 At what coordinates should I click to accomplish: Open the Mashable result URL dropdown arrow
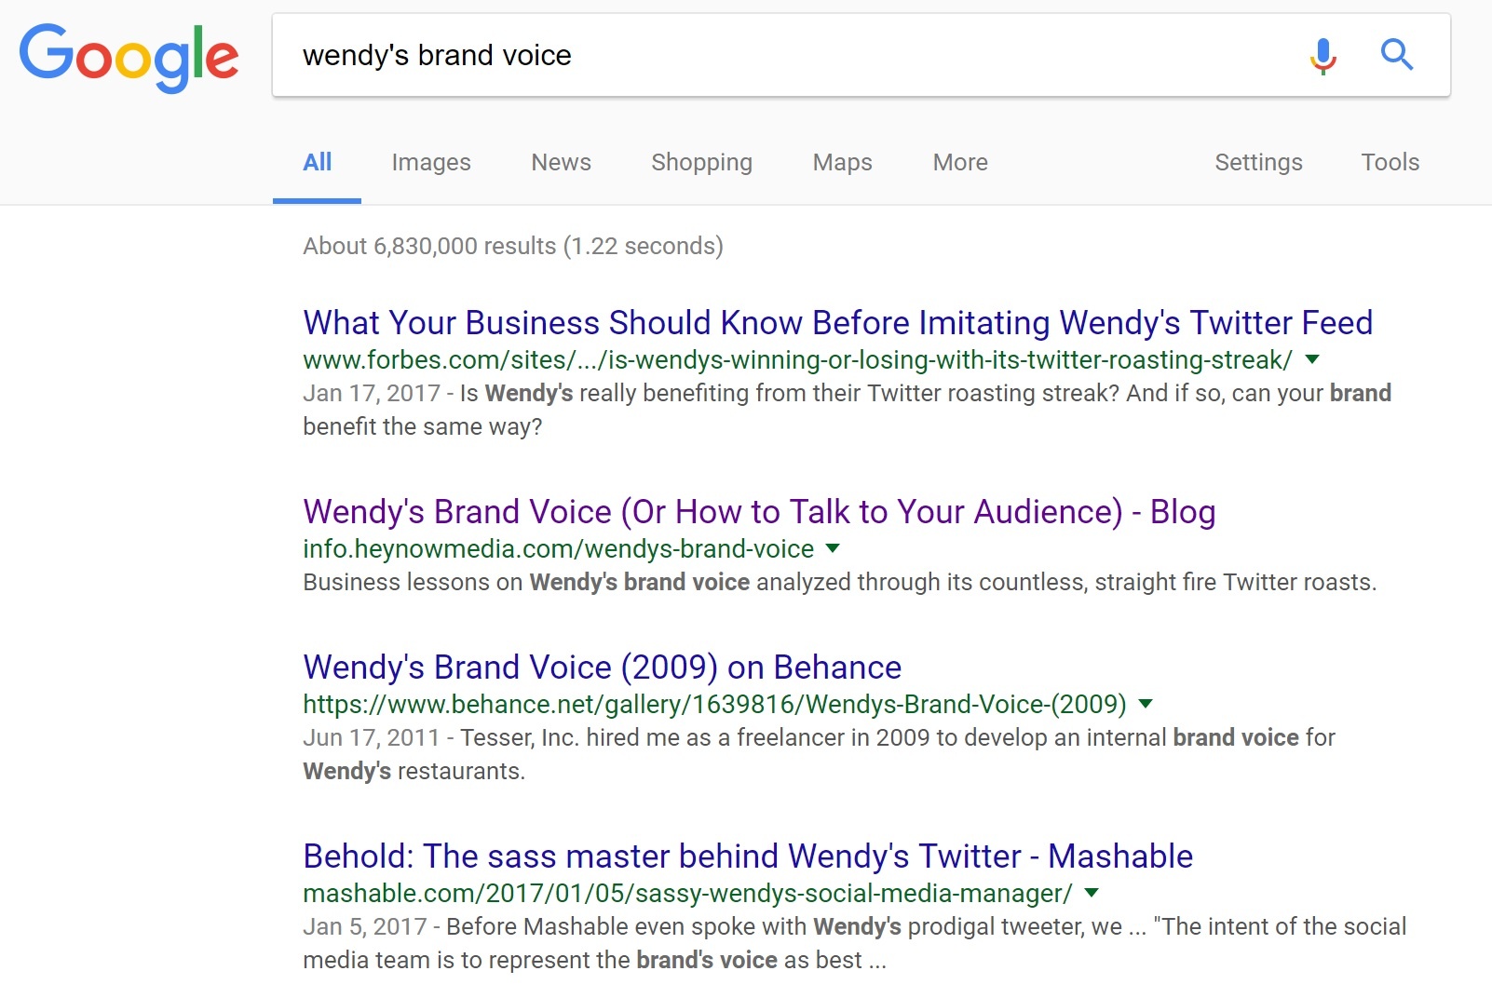pos(1092,893)
